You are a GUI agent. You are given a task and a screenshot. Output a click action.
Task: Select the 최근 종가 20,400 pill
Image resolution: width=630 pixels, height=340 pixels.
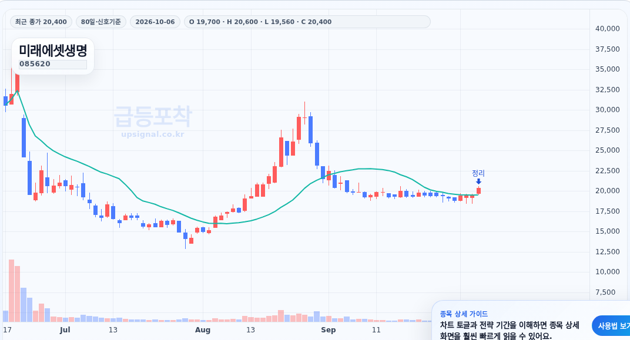tap(41, 22)
